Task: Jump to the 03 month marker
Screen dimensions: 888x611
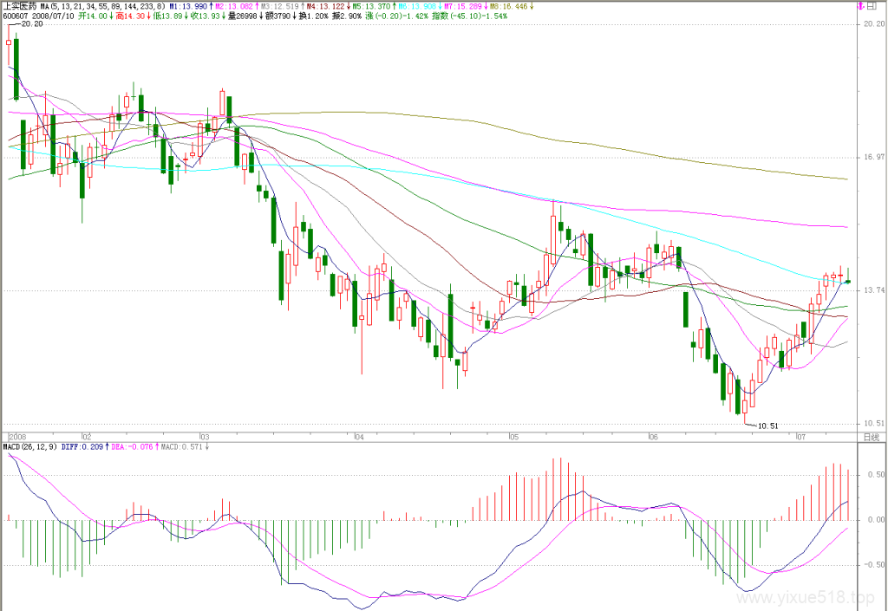Action: point(204,437)
